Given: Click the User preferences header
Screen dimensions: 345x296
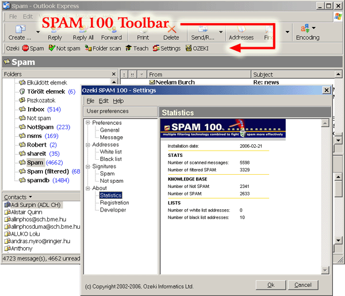Looking at the screenshot, I should click(x=120, y=112).
